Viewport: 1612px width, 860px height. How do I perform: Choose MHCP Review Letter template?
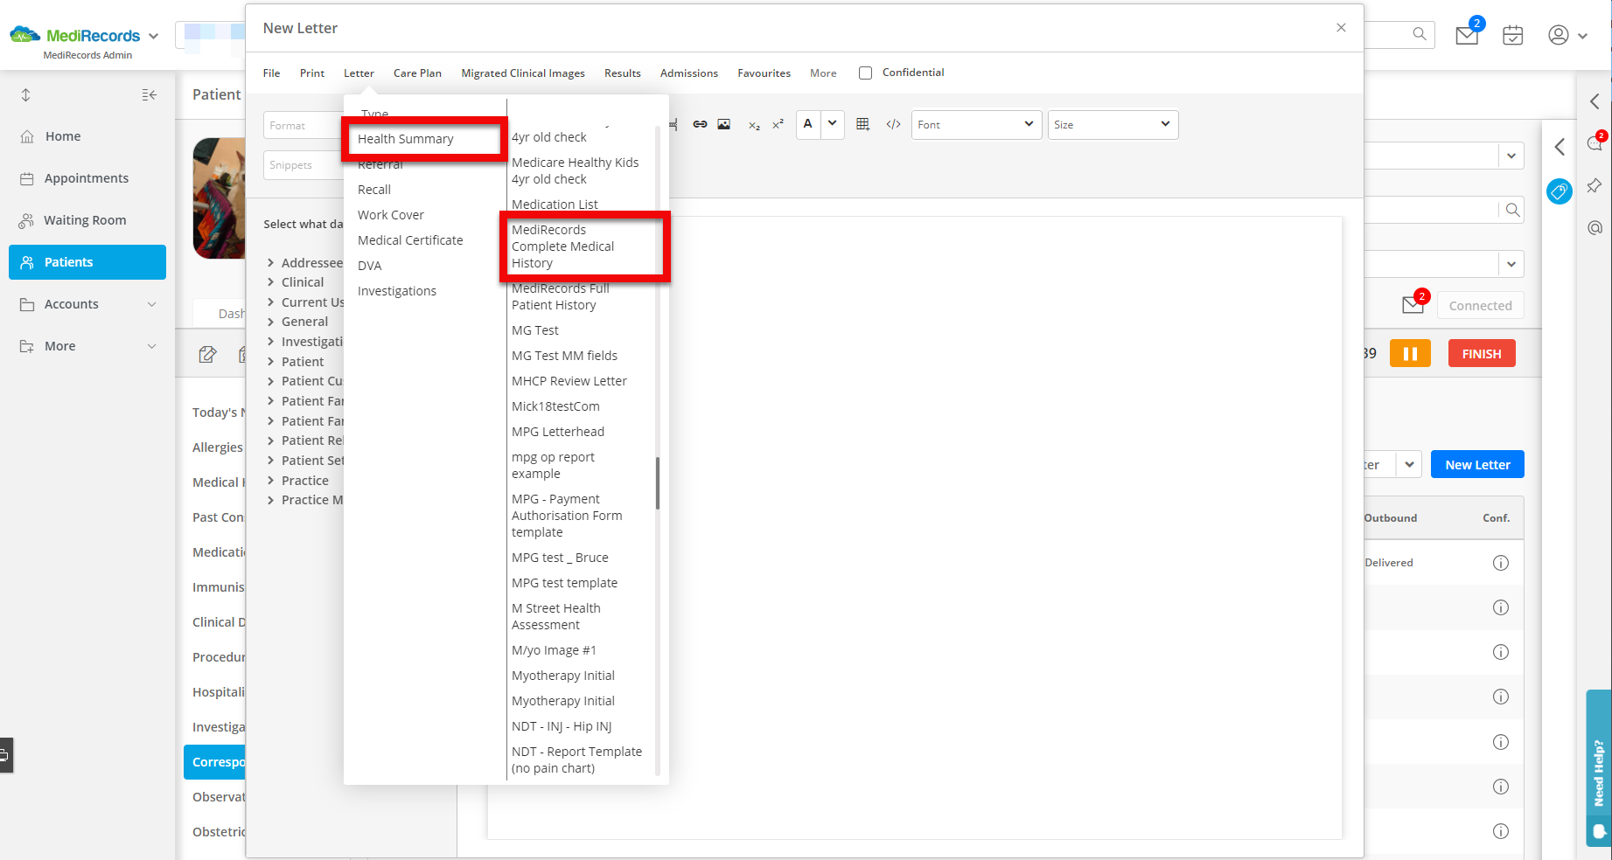pyautogui.click(x=569, y=381)
